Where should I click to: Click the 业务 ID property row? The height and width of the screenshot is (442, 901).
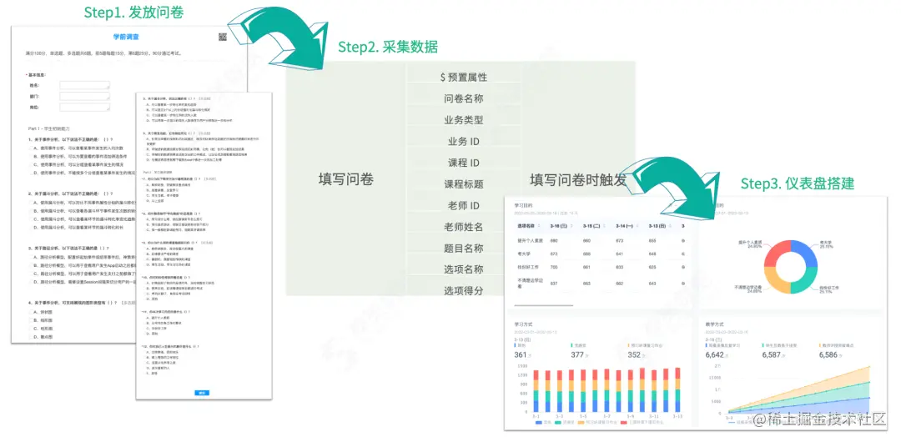coord(464,142)
